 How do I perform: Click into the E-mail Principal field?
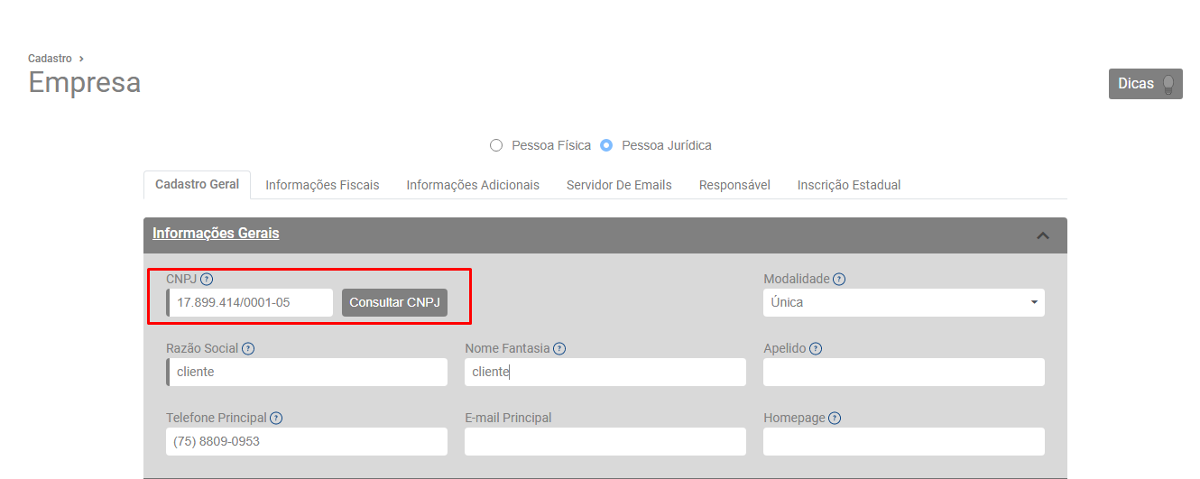(x=605, y=442)
